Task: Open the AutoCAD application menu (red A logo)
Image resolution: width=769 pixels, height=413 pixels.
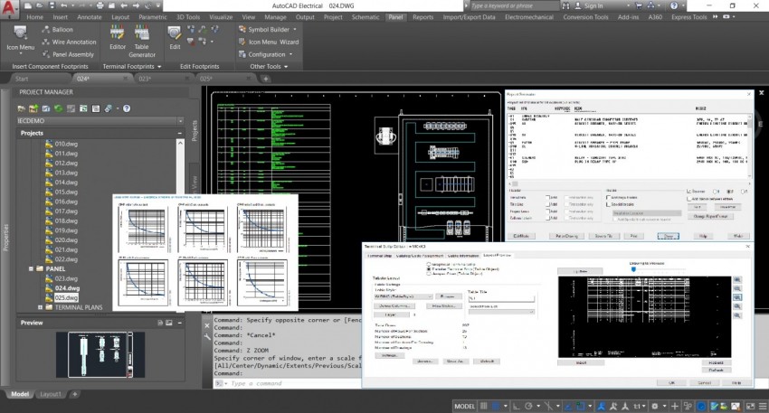Action: tap(9, 9)
